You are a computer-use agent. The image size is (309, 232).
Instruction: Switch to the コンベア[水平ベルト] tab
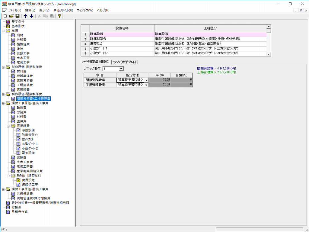pos(124,62)
